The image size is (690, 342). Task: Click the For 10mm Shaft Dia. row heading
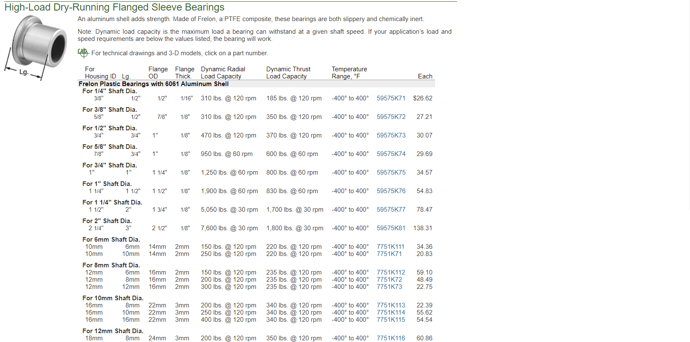pyautogui.click(x=113, y=298)
